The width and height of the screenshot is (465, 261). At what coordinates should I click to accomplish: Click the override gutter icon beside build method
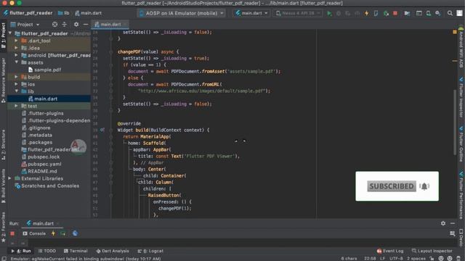click(102, 130)
